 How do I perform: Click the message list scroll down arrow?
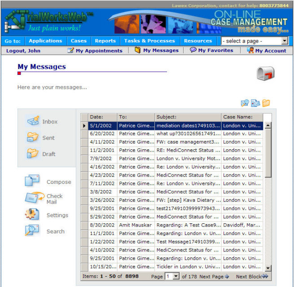point(268,268)
